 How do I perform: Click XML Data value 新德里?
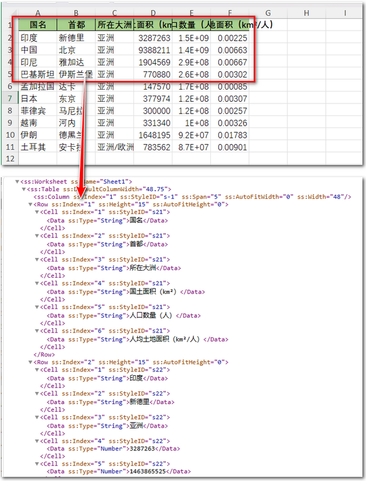point(139,402)
